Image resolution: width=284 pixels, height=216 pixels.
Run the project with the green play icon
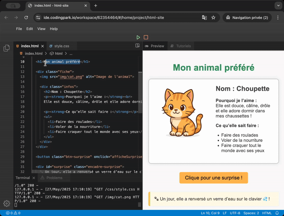[138, 37]
